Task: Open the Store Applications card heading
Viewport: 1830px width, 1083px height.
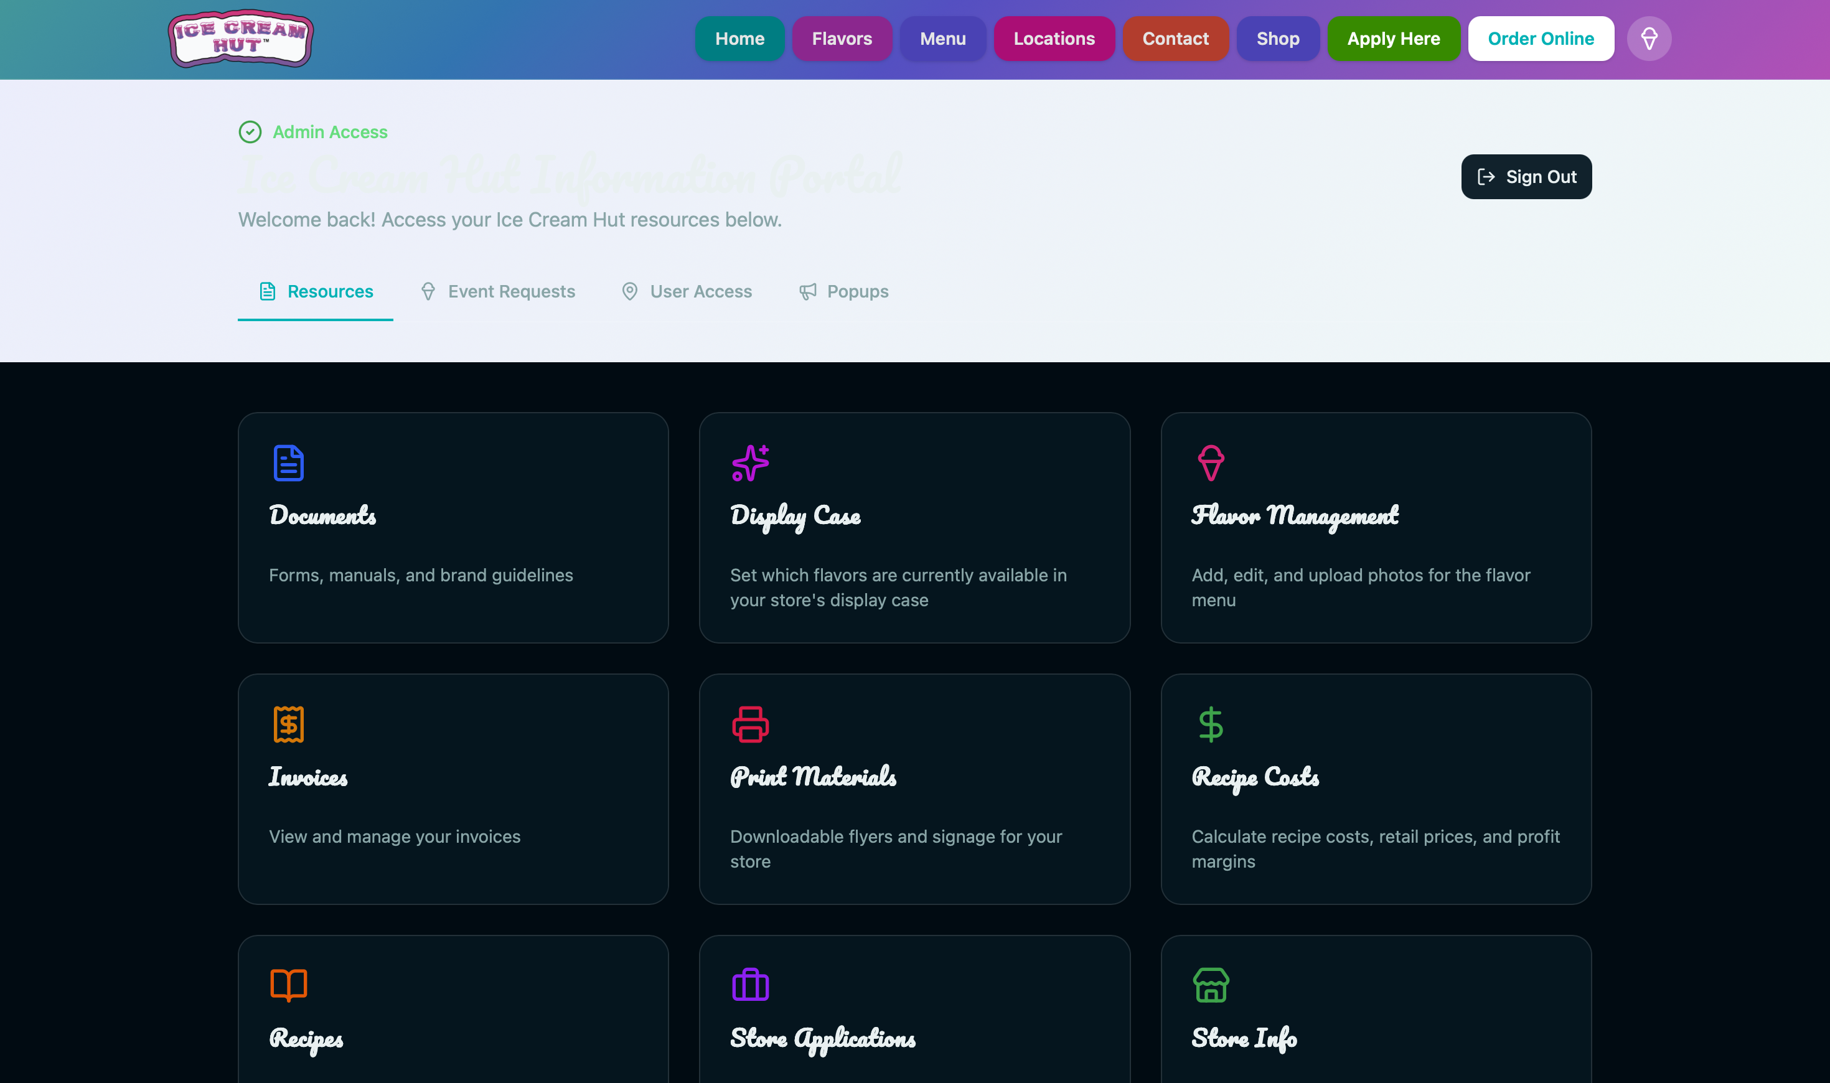Action: tap(823, 1039)
